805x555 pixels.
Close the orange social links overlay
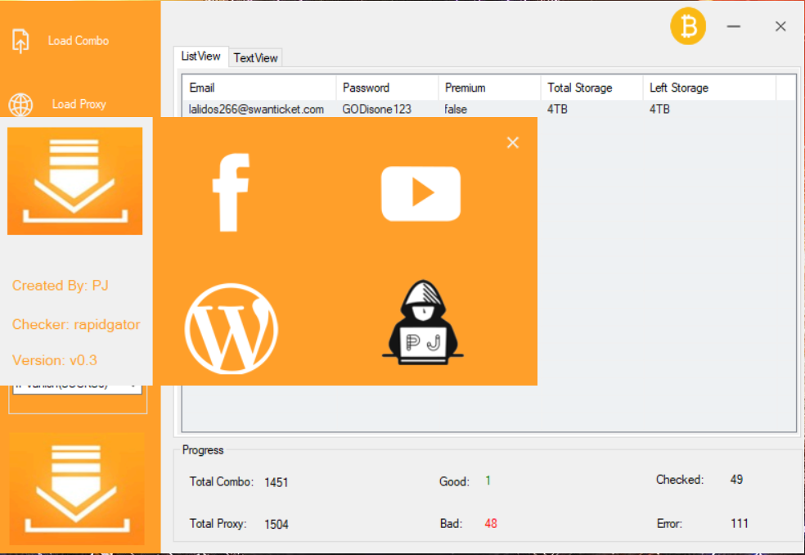click(513, 143)
